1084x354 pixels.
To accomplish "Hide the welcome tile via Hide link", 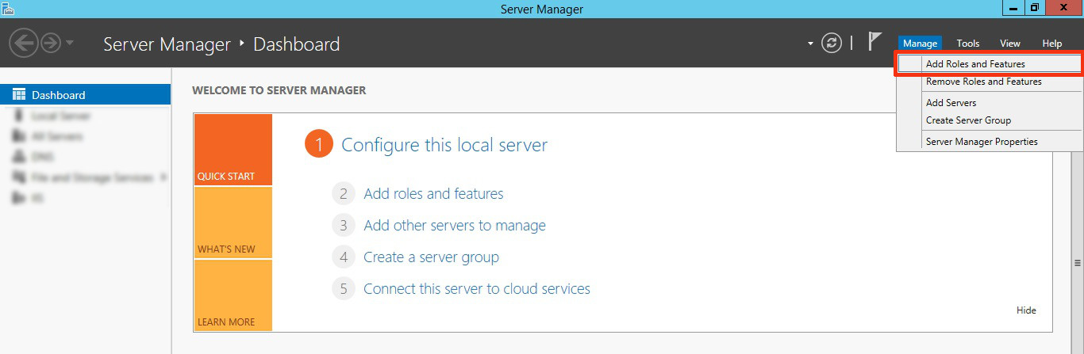I will pyautogui.click(x=1026, y=310).
